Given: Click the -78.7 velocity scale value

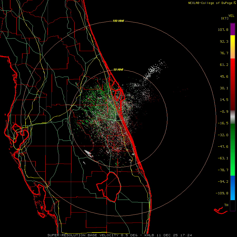Looking at the screenshot, I should (223, 170).
